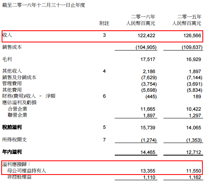204x181 pixels.
Task: Select revenue value 126,566
Action: (x=192, y=36)
